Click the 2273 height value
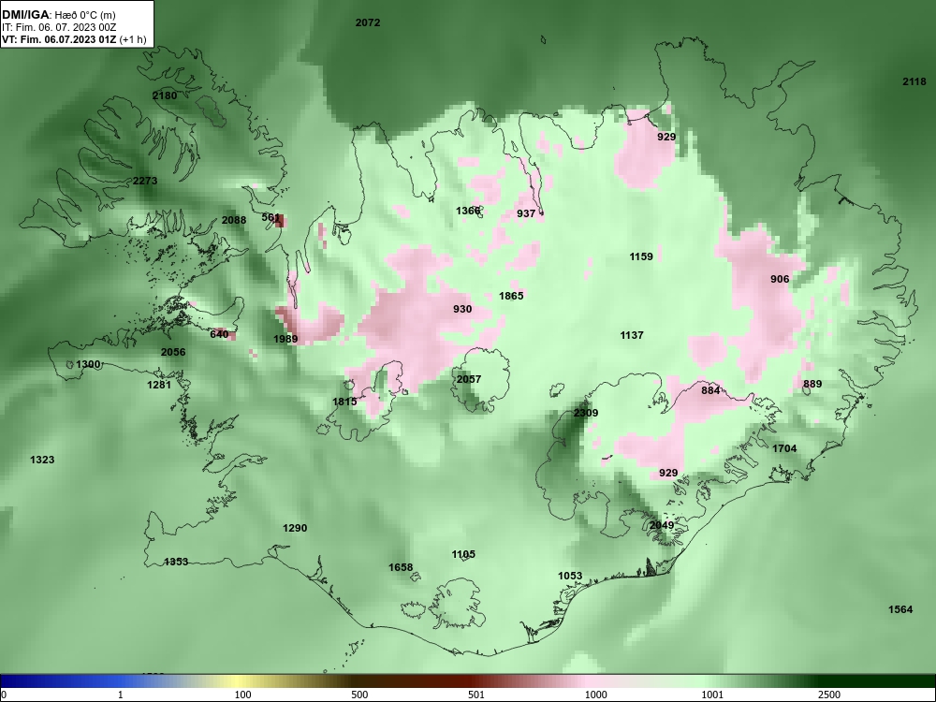This screenshot has height=702, width=936. tap(145, 181)
